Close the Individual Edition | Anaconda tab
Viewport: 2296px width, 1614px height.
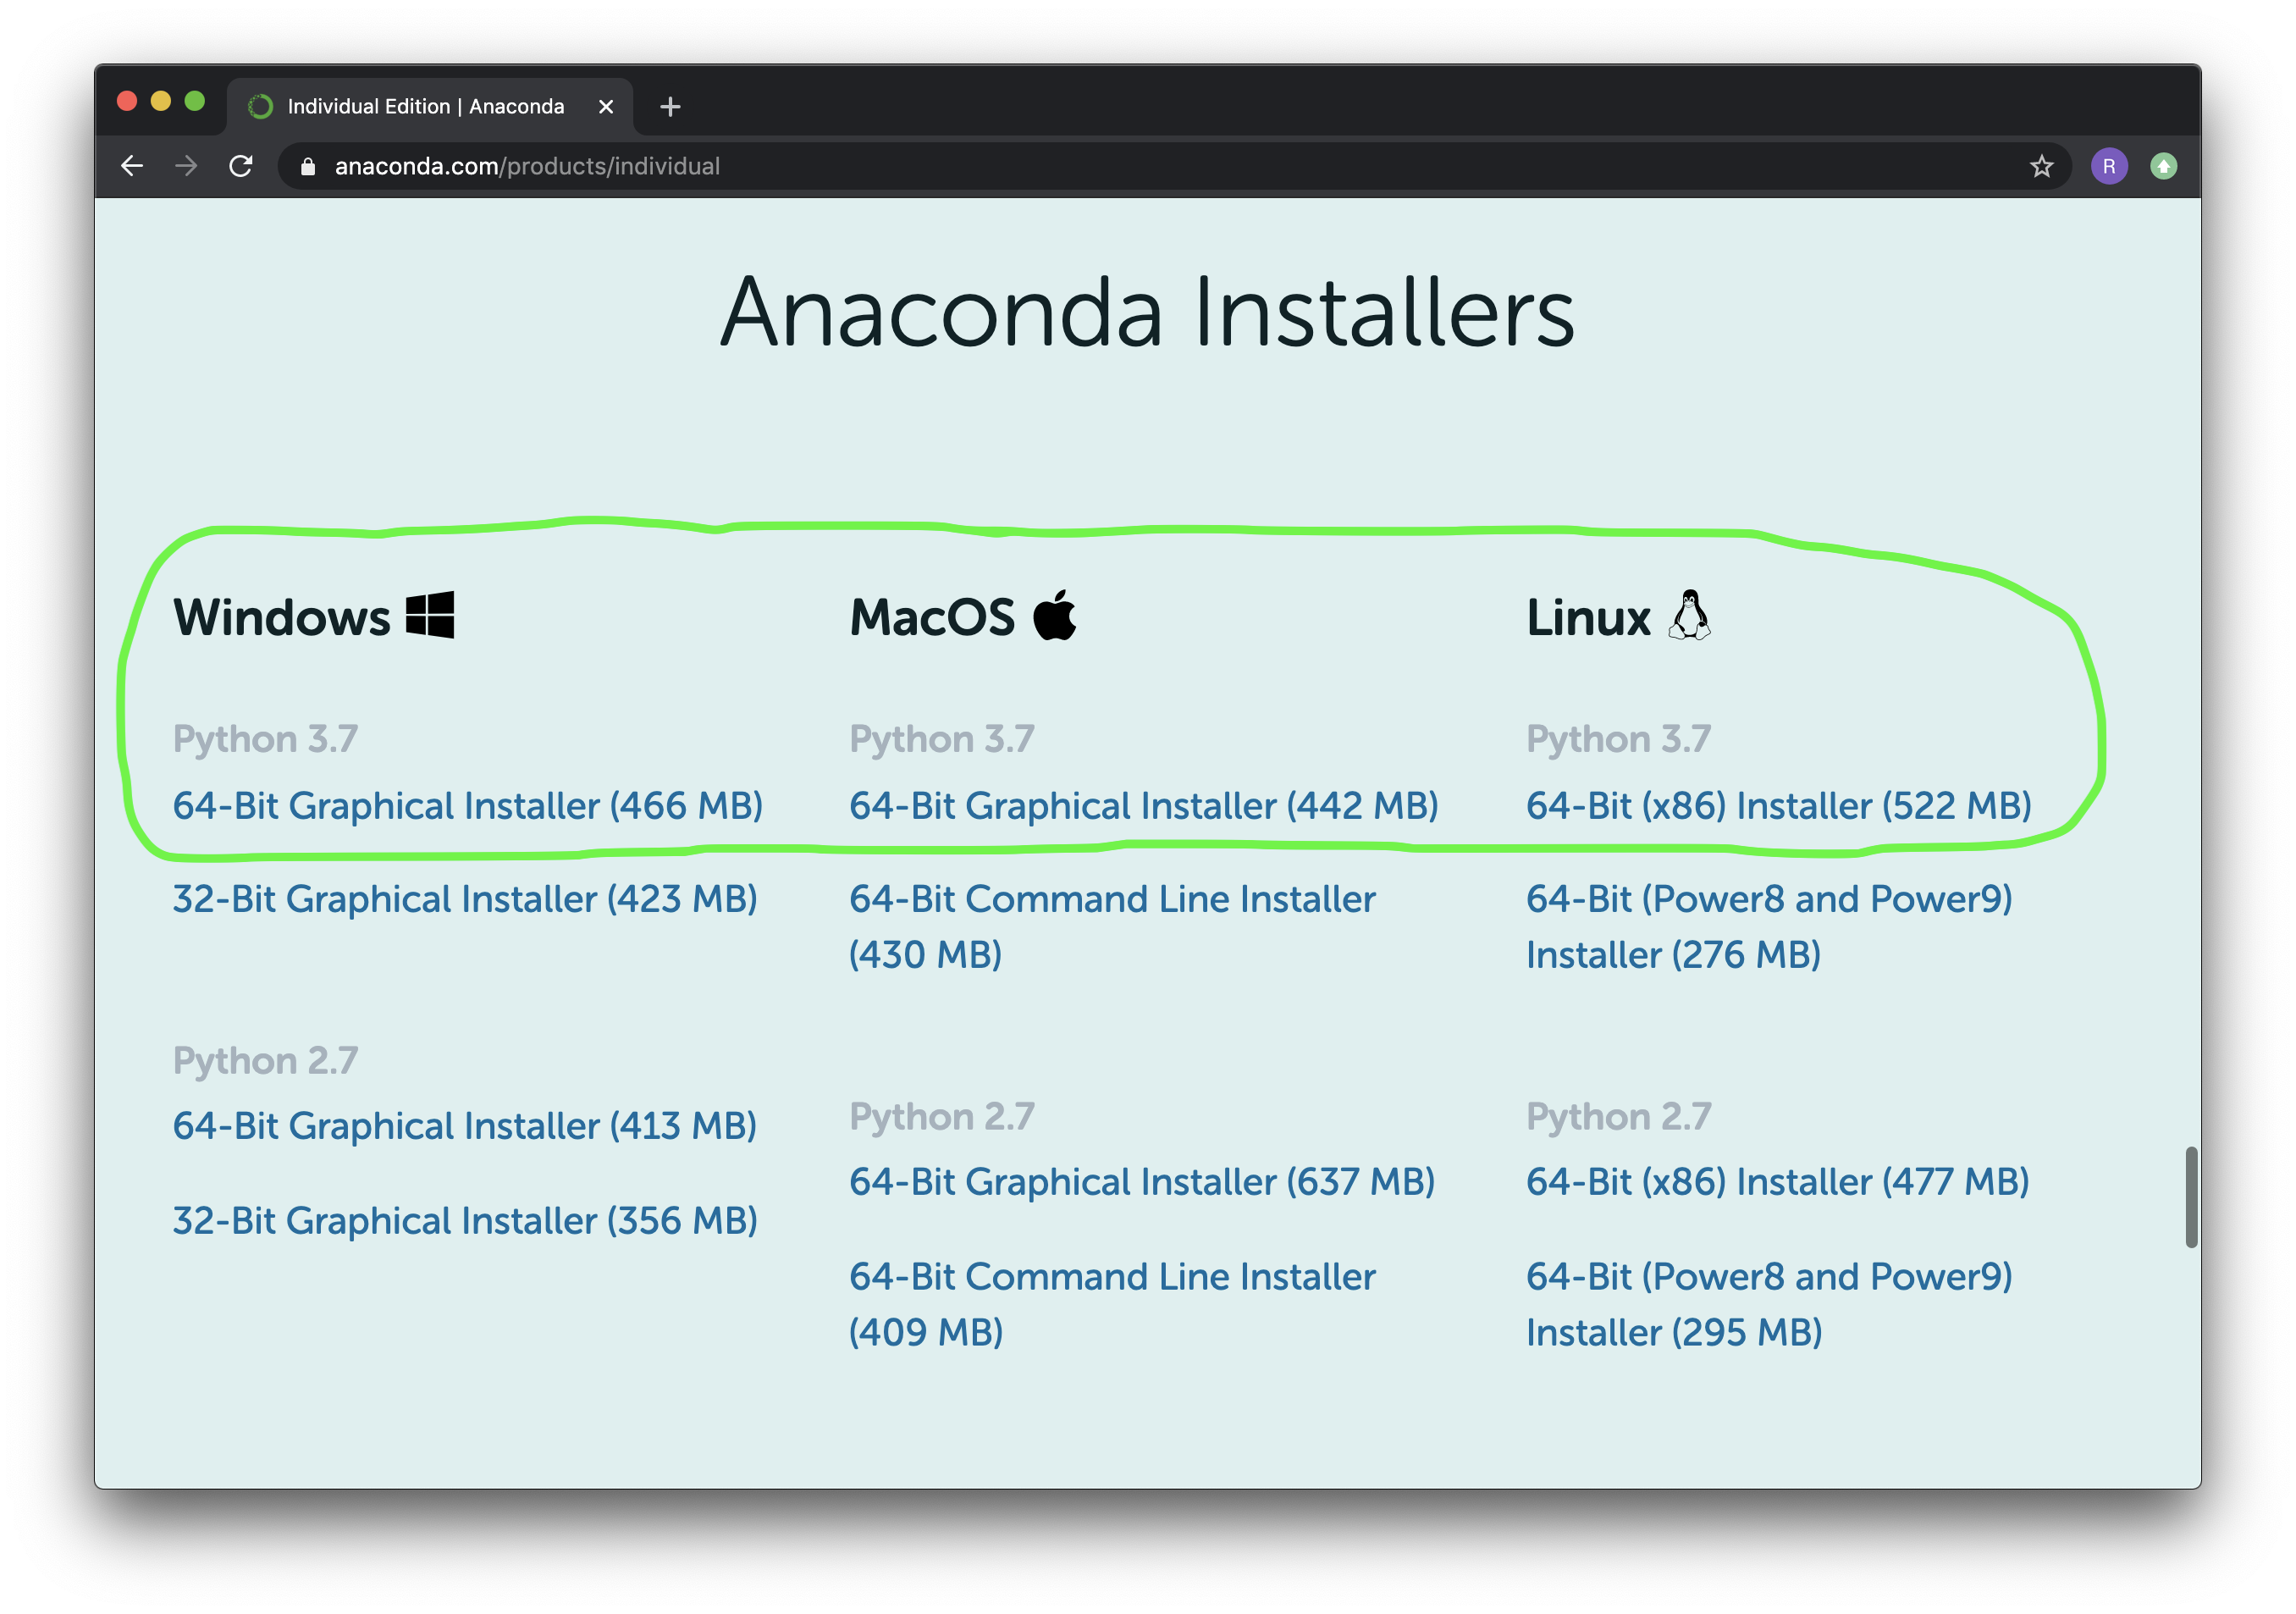[606, 106]
